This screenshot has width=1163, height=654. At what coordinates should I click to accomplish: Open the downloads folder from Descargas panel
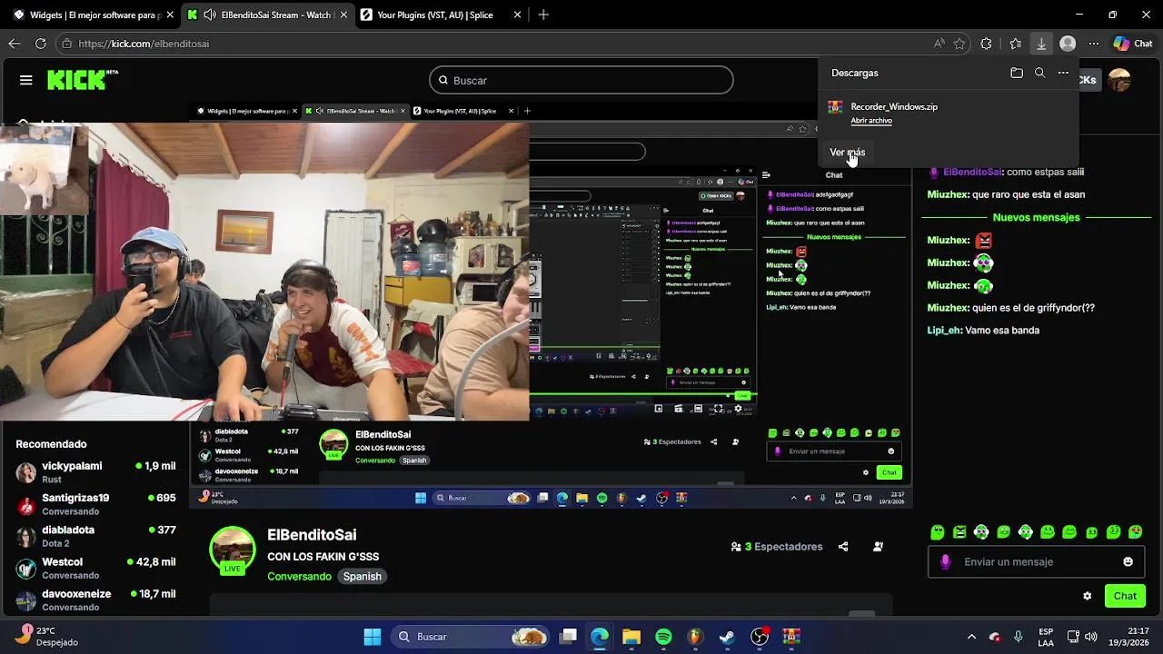coord(1017,73)
